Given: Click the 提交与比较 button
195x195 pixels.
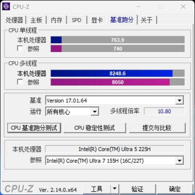Looking at the screenshot, I should (157, 128).
